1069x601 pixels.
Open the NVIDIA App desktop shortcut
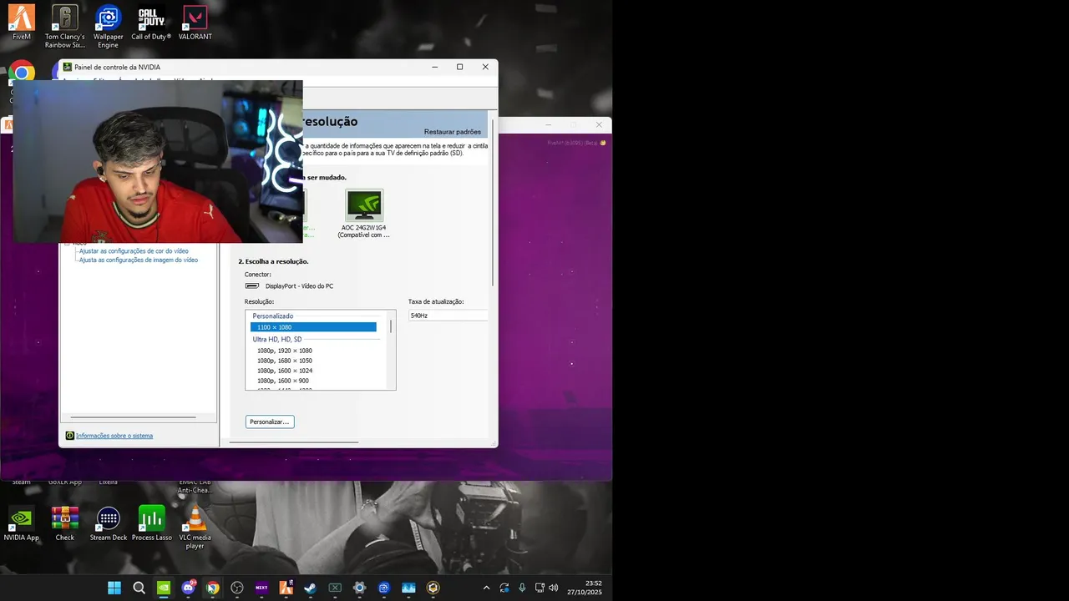tap(22, 523)
